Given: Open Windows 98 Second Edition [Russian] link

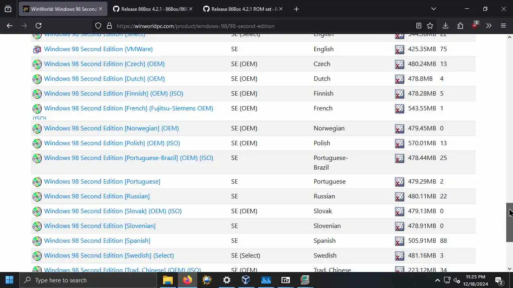Looking at the screenshot, I should (x=97, y=196).
